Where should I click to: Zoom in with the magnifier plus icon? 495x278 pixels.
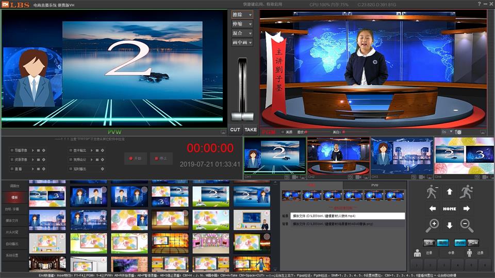[x=432, y=225]
